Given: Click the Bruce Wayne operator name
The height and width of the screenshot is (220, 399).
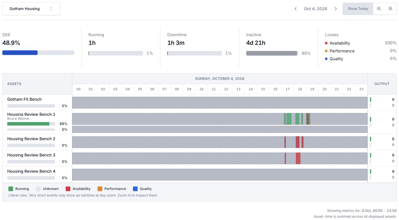Looking at the screenshot, I should tap(18, 118).
